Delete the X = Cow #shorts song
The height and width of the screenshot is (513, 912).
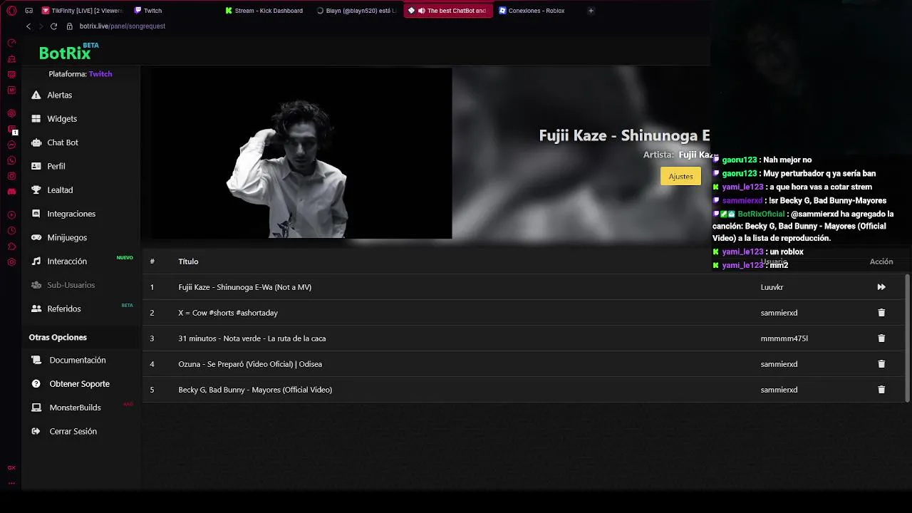pos(881,313)
